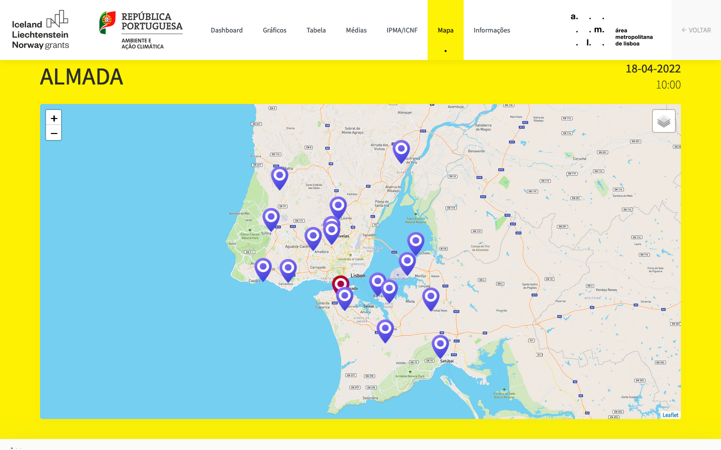Screen dimensions: 721x450
Task: Select the marker nearest Moita
Action: pos(389,291)
